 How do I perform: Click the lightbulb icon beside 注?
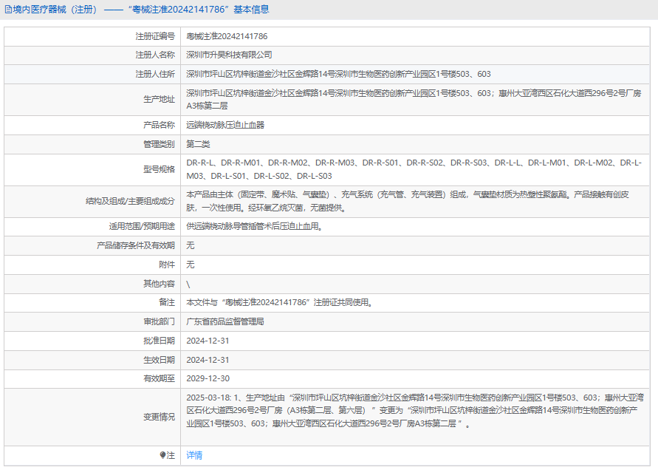(162, 455)
